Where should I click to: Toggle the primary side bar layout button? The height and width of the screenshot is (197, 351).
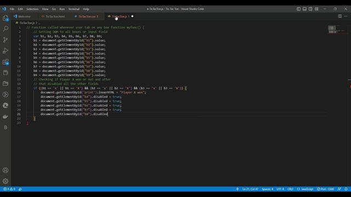298,9
